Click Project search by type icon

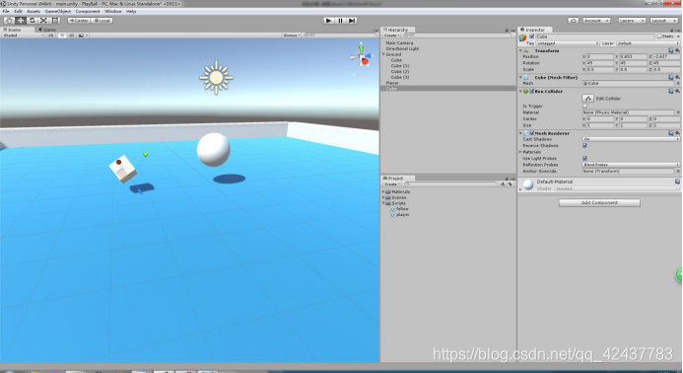[503, 185]
